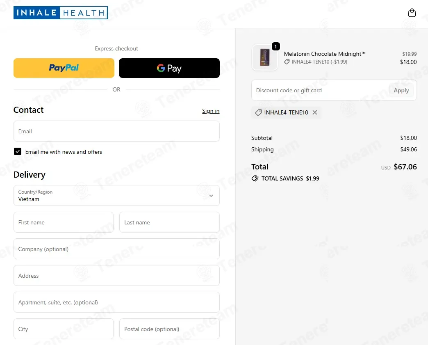The width and height of the screenshot is (428, 345).
Task: Focus the Company (optional) field
Action: (116, 249)
